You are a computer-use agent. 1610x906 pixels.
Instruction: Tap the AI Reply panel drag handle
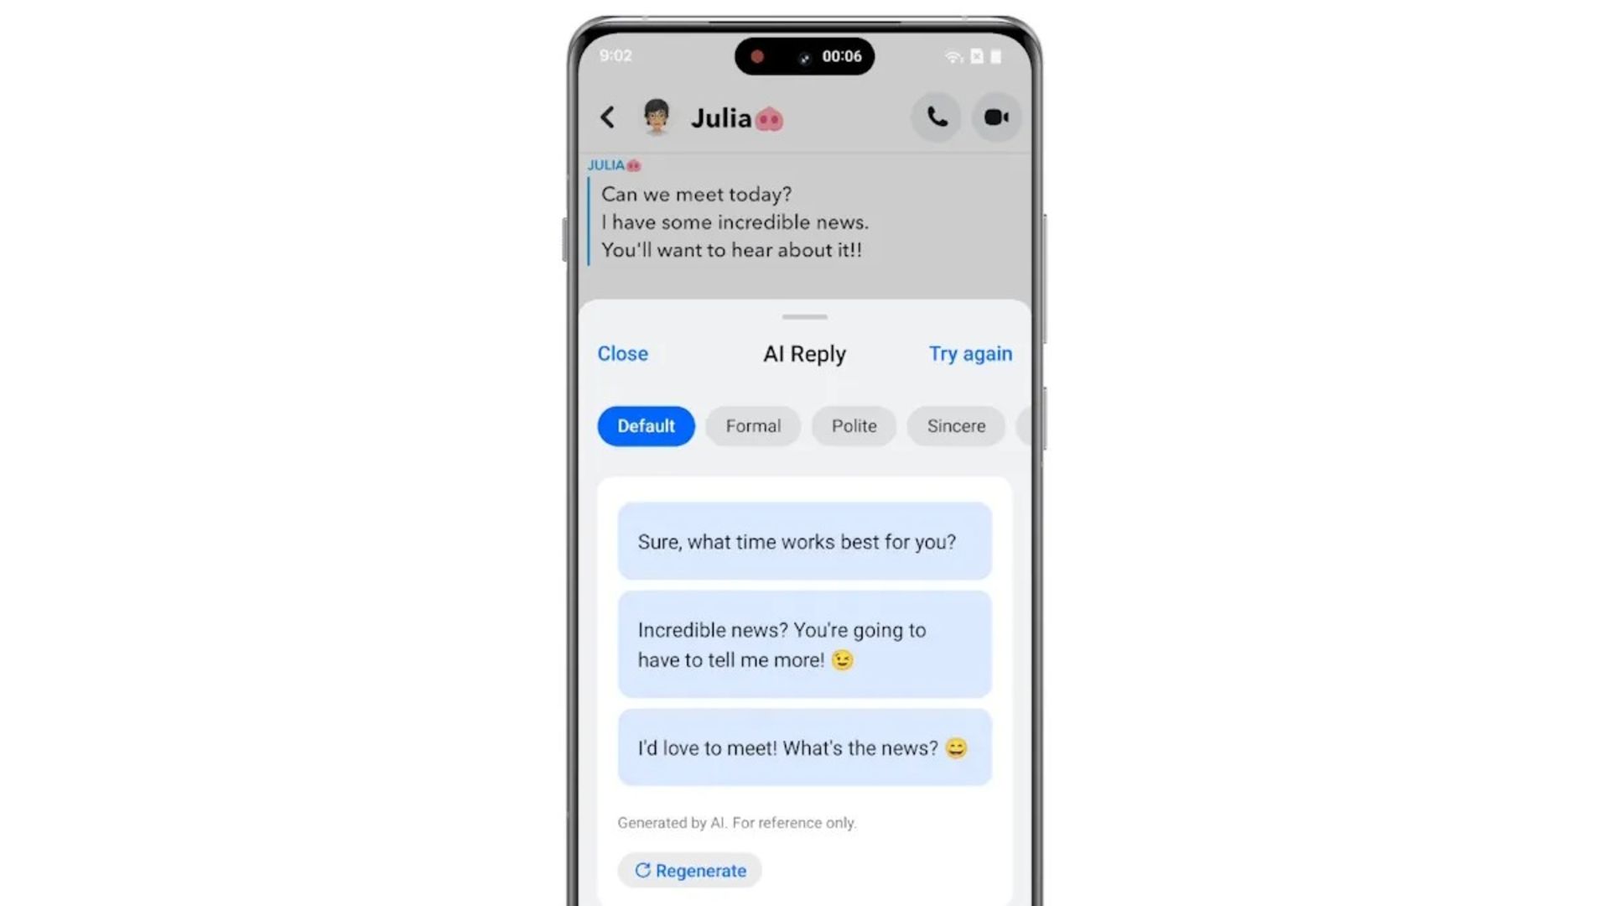point(804,317)
